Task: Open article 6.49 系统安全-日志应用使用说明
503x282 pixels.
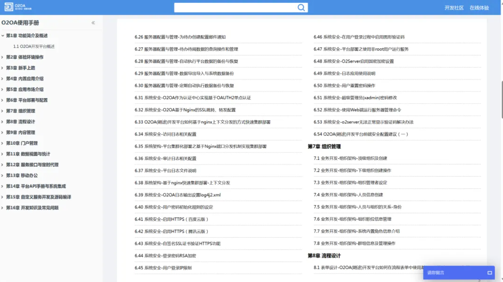Action: 344,74
